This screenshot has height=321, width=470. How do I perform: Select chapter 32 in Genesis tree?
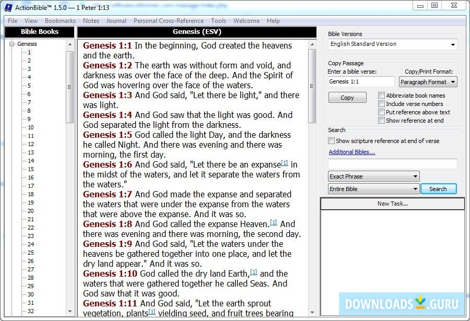[x=31, y=311]
